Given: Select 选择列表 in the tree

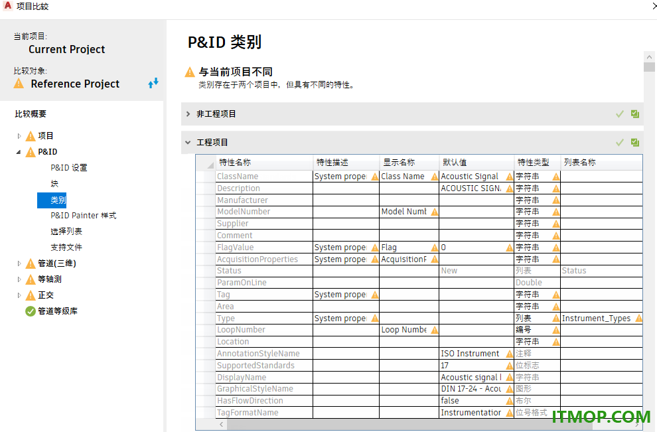Looking at the screenshot, I should (66, 232).
